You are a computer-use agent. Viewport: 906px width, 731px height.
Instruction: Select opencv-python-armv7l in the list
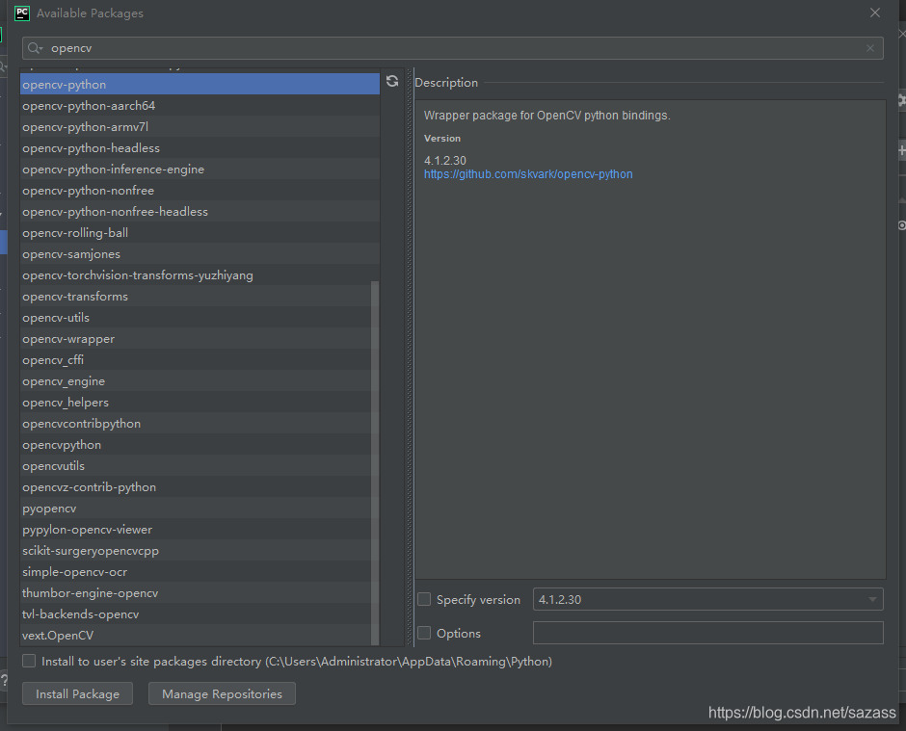click(x=200, y=127)
